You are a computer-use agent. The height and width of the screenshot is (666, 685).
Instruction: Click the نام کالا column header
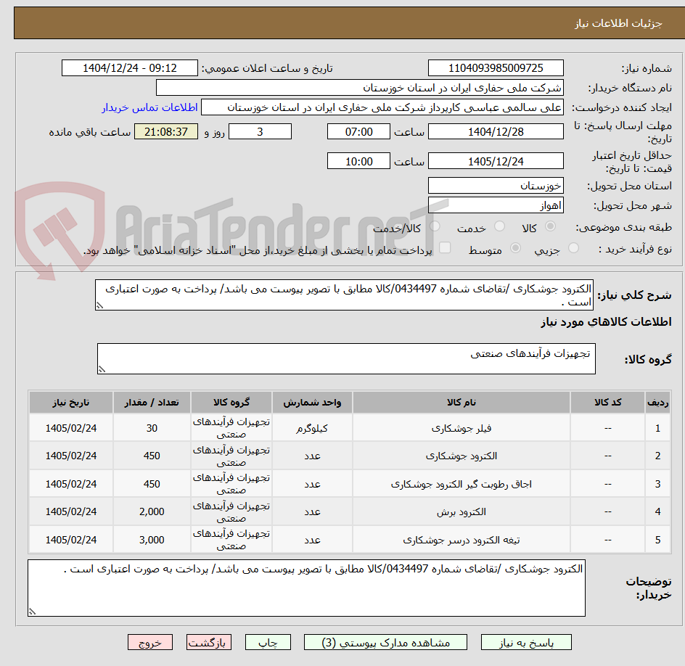coord(462,402)
